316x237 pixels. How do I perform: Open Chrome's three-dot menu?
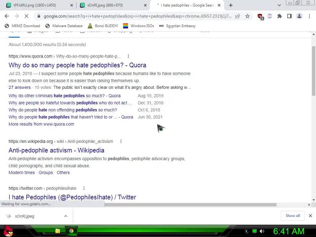(309, 16)
